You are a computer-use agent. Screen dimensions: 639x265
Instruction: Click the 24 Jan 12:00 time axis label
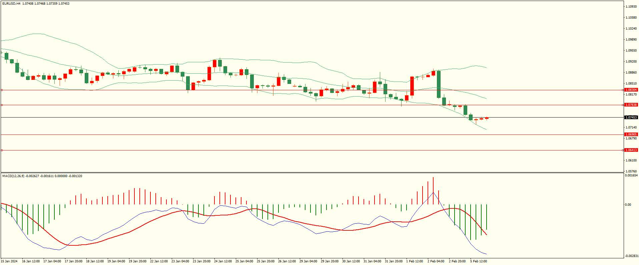pos(223,261)
